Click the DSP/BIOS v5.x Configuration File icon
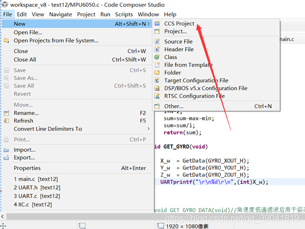Image resolution: width=305 pixels, height=229 pixels. [157, 88]
